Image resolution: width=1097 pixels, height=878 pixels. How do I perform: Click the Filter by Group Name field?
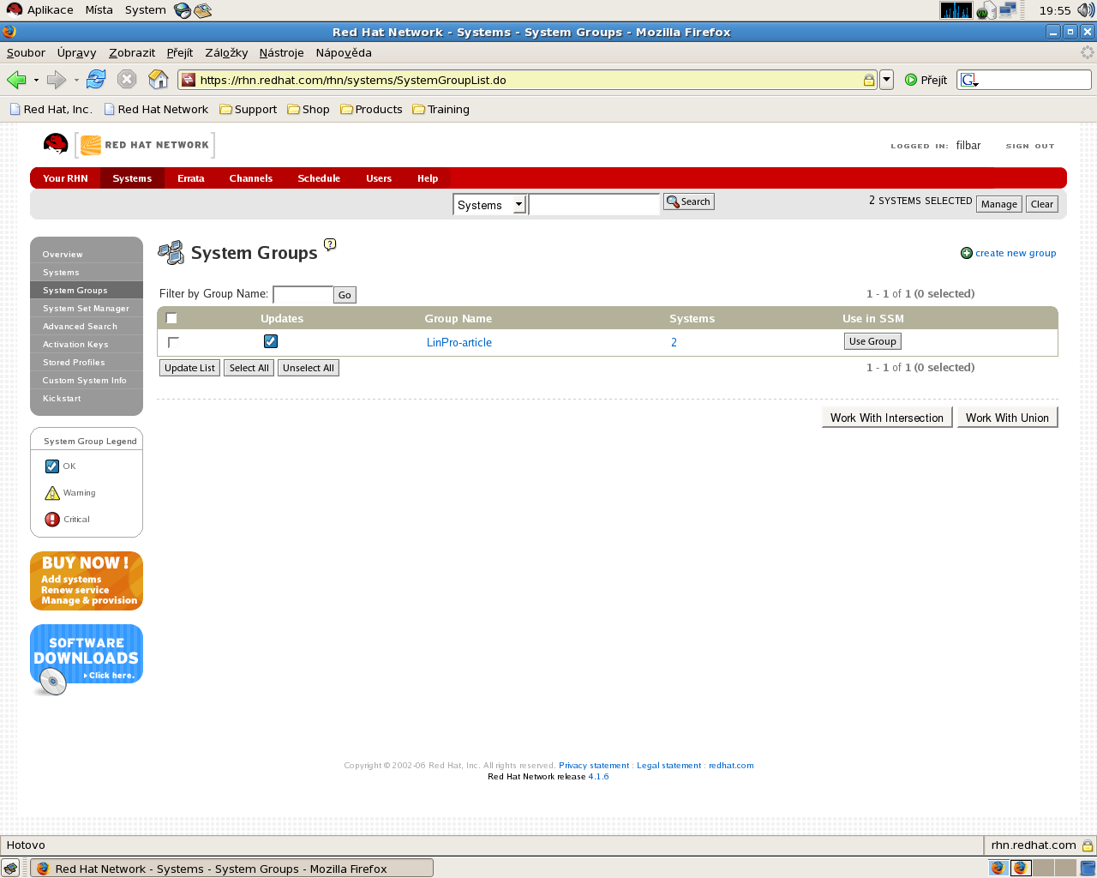pyautogui.click(x=303, y=294)
